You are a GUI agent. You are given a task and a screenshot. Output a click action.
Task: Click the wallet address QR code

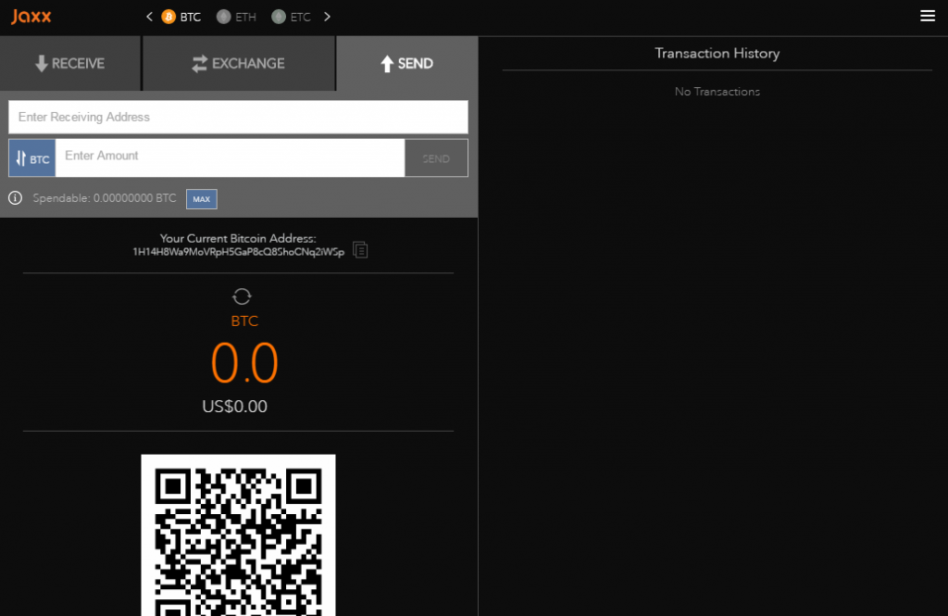(x=238, y=535)
